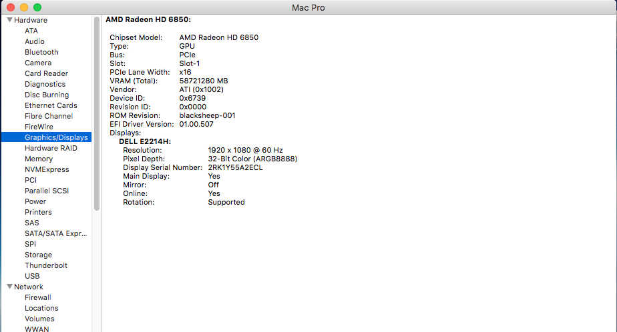The image size is (617, 332).
Task: Select FireWire in the sidebar
Action: (x=39, y=127)
